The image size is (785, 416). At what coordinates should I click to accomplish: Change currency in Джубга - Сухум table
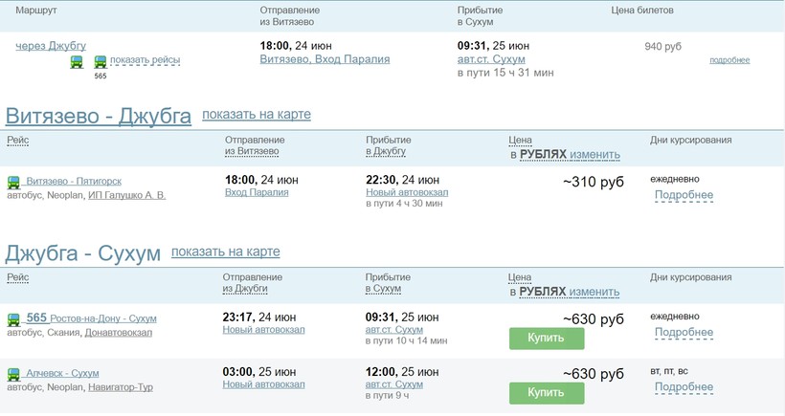coord(594,292)
